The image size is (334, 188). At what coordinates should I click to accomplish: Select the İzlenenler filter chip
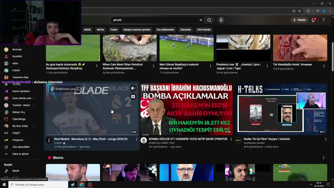(186, 30)
